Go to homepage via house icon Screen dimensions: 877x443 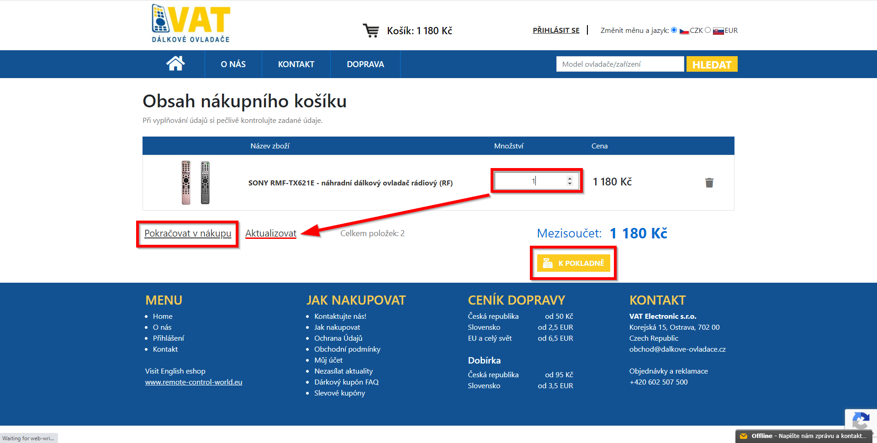pos(175,63)
